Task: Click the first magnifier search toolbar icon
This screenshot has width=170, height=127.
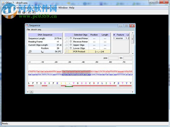Action: (29, 12)
